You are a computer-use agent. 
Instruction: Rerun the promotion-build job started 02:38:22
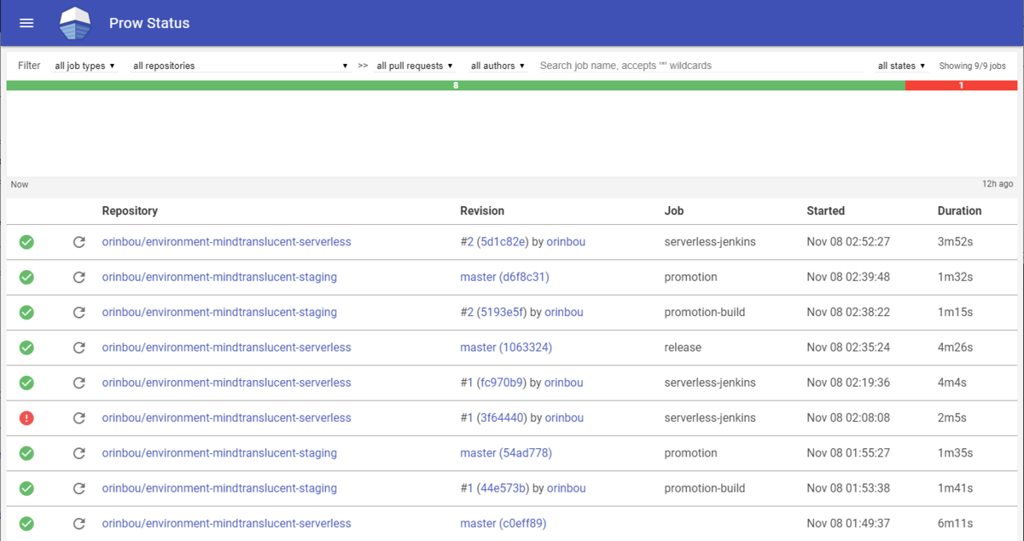79,313
